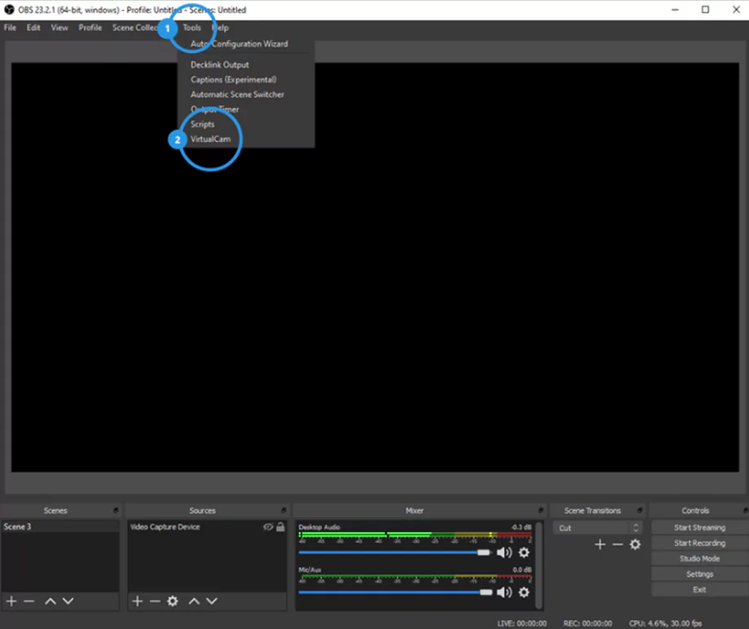Move the source up in the Sources panel
749x629 pixels.
point(194,601)
